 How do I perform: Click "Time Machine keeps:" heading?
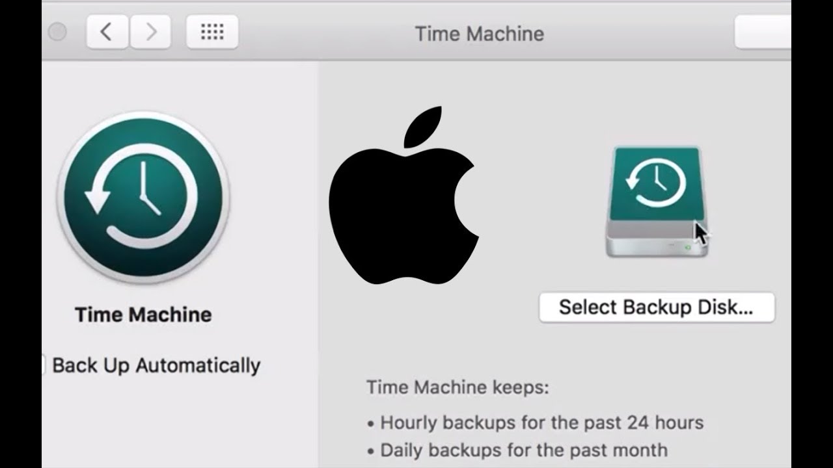pos(457,388)
